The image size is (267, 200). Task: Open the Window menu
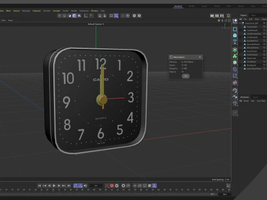pyautogui.click(x=95, y=11)
